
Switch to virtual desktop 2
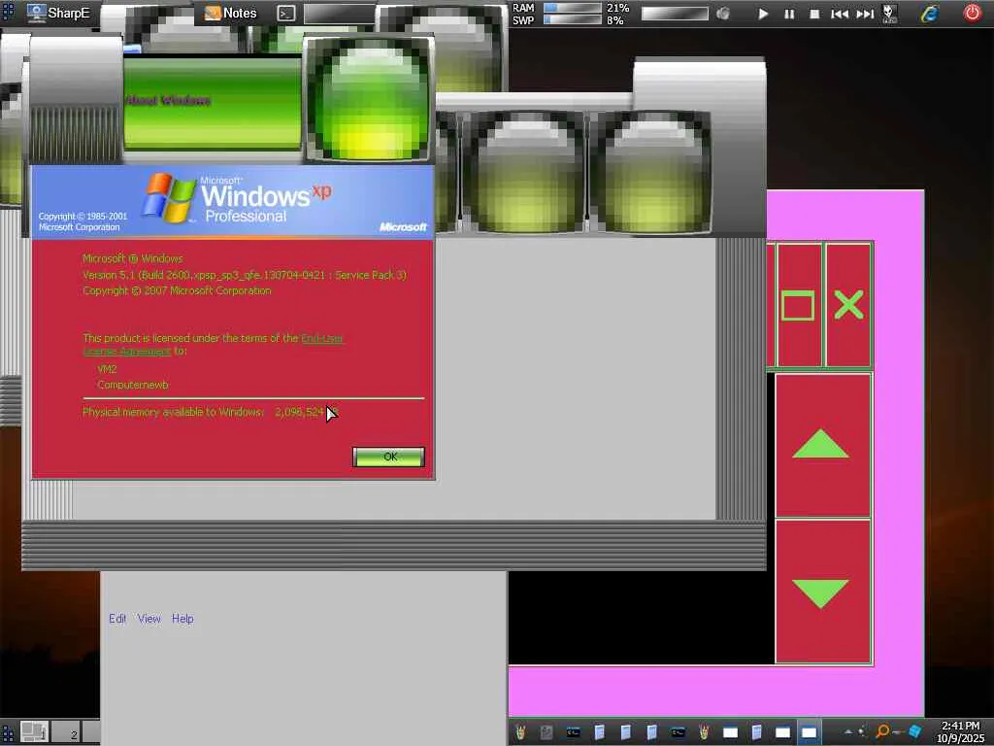click(x=65, y=732)
